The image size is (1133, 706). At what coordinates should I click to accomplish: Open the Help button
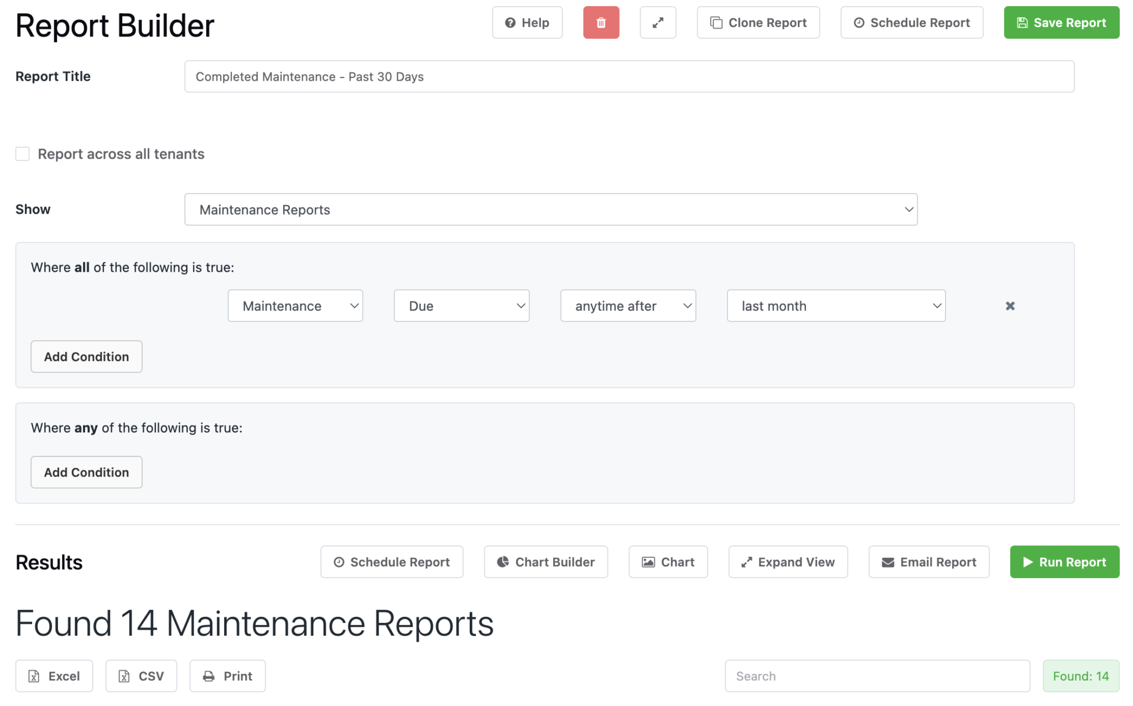click(527, 23)
